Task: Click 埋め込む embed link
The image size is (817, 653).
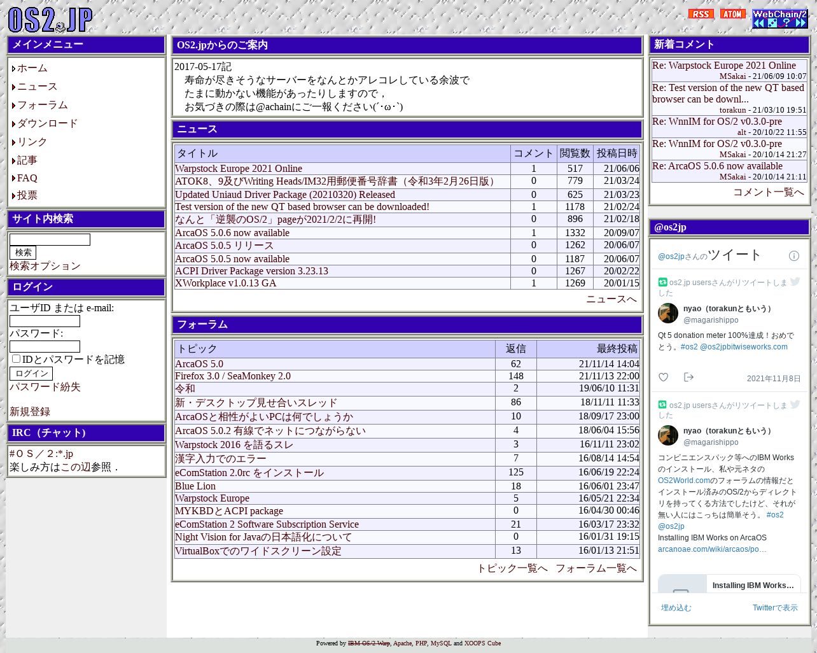Action: (676, 608)
